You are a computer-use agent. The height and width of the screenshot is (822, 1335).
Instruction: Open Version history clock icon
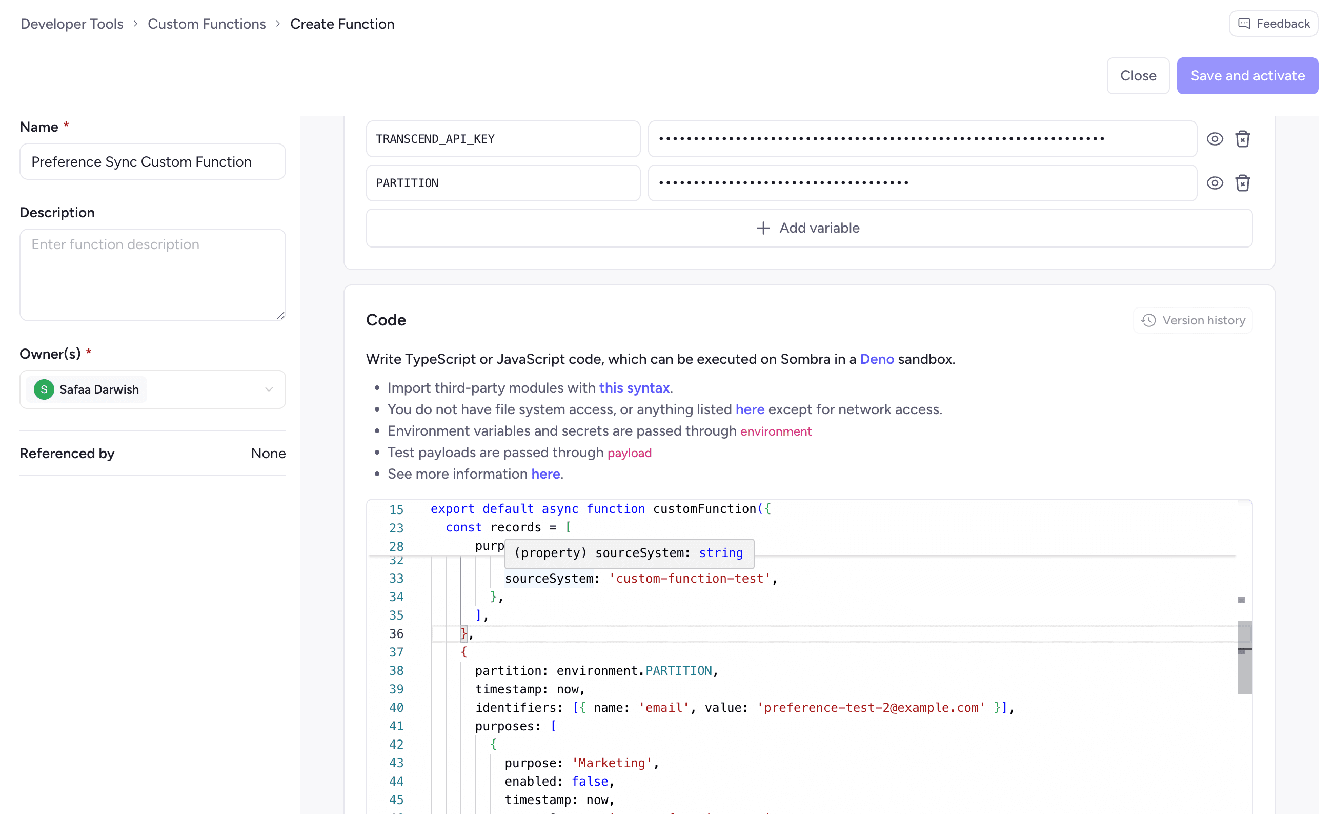pos(1148,320)
